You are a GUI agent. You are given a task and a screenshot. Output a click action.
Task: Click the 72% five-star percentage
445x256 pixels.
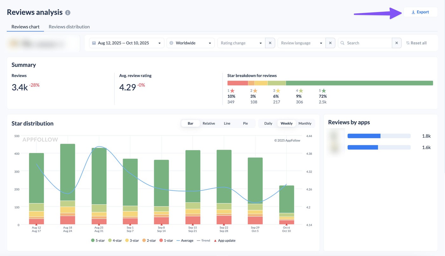click(x=323, y=96)
